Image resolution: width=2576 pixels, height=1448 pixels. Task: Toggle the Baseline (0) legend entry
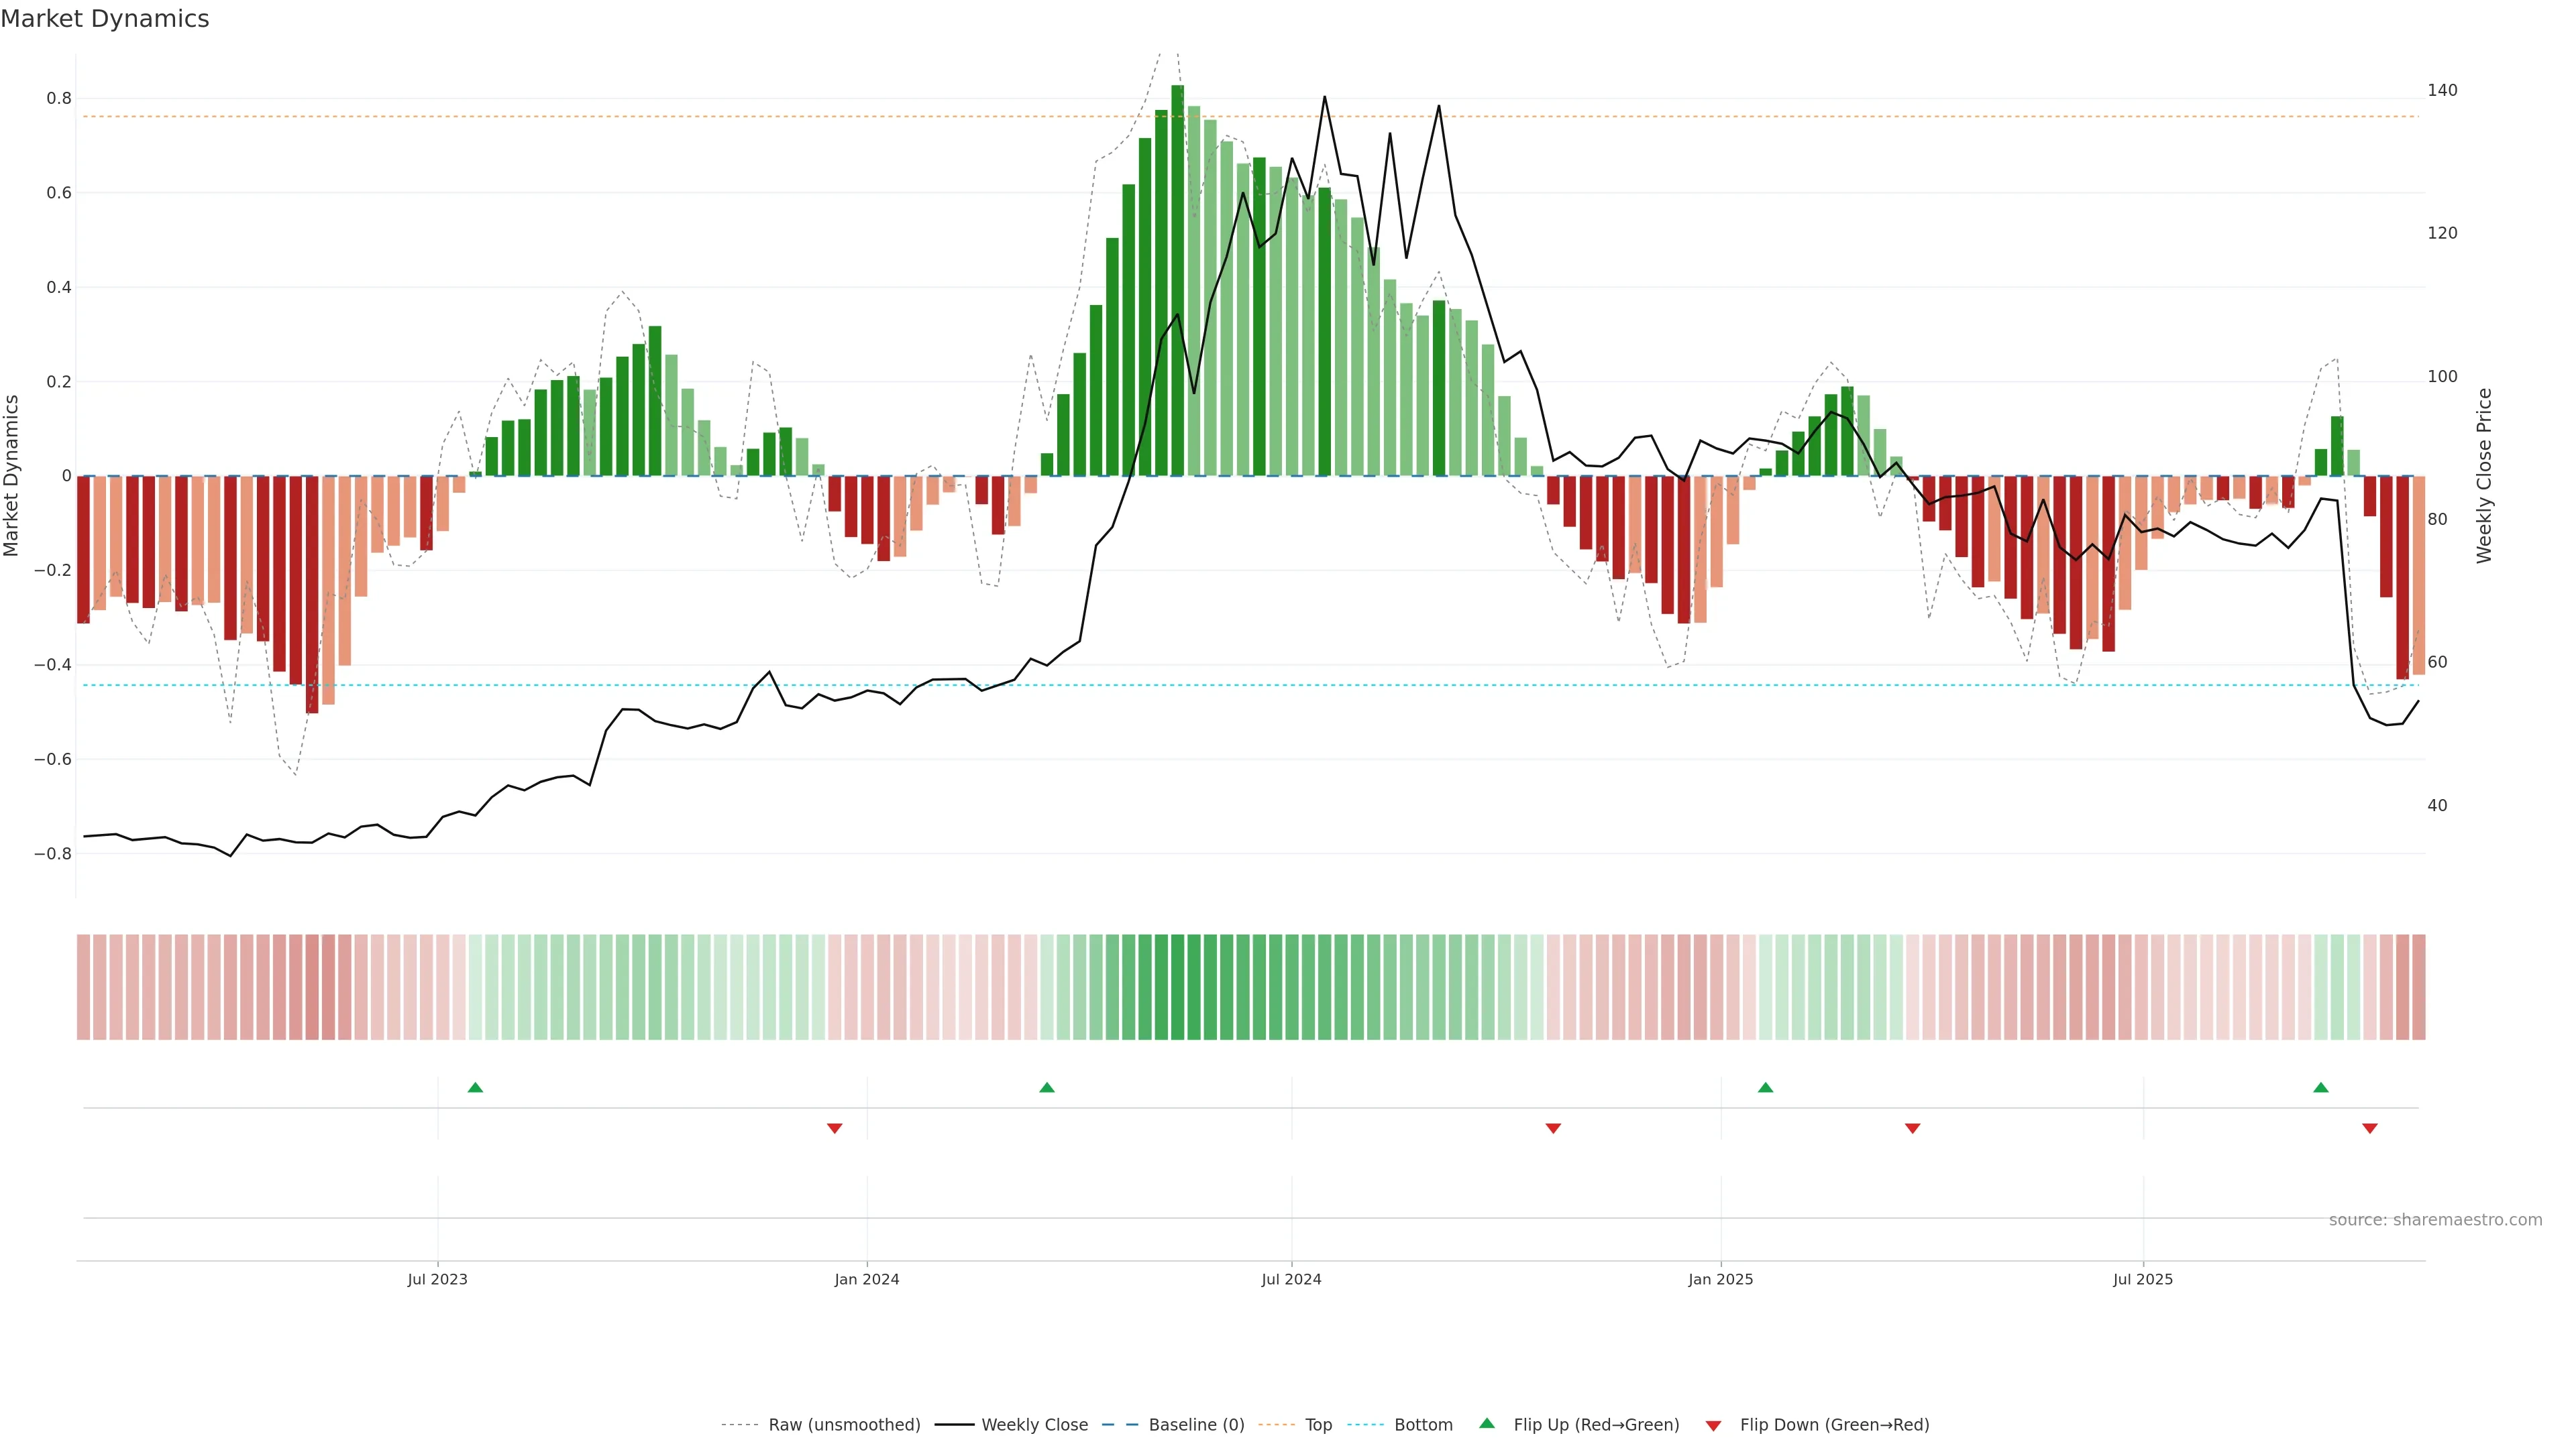point(1196,1425)
